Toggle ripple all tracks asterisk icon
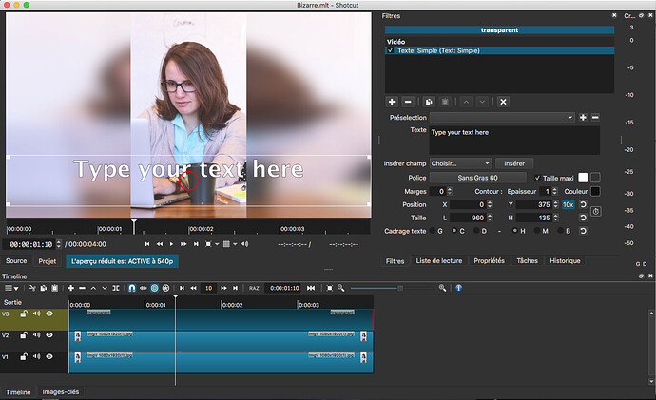Screen dimensions: 656x400 point(165,288)
